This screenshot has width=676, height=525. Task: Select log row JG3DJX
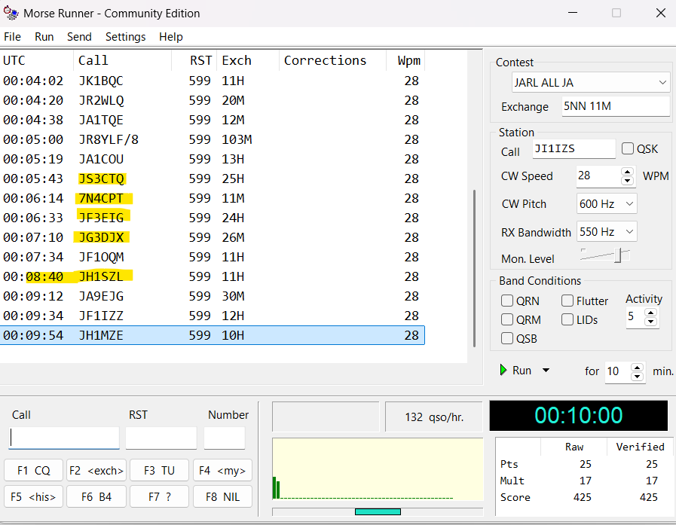point(212,237)
